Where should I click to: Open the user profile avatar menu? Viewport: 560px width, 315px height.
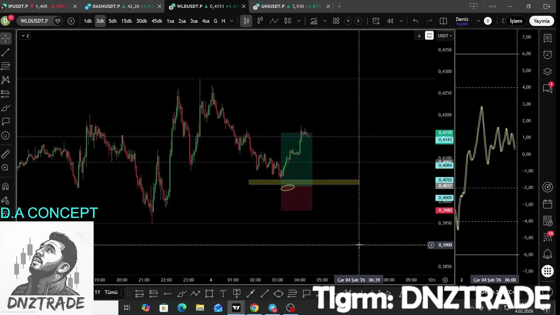(x=6, y=21)
